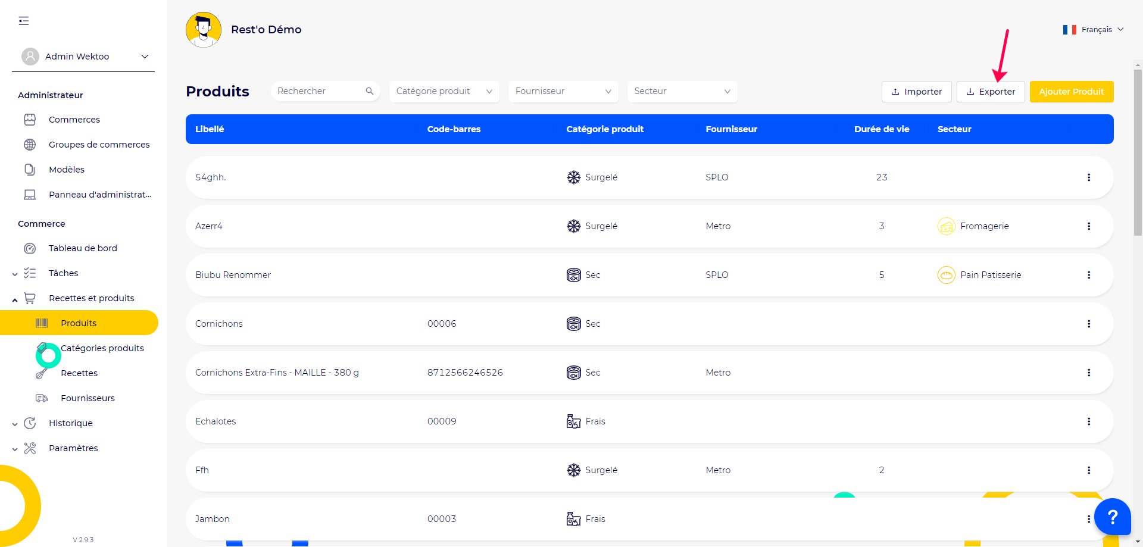Open the Fournisseur filter dropdown
This screenshot has width=1143, height=547.
[563, 91]
